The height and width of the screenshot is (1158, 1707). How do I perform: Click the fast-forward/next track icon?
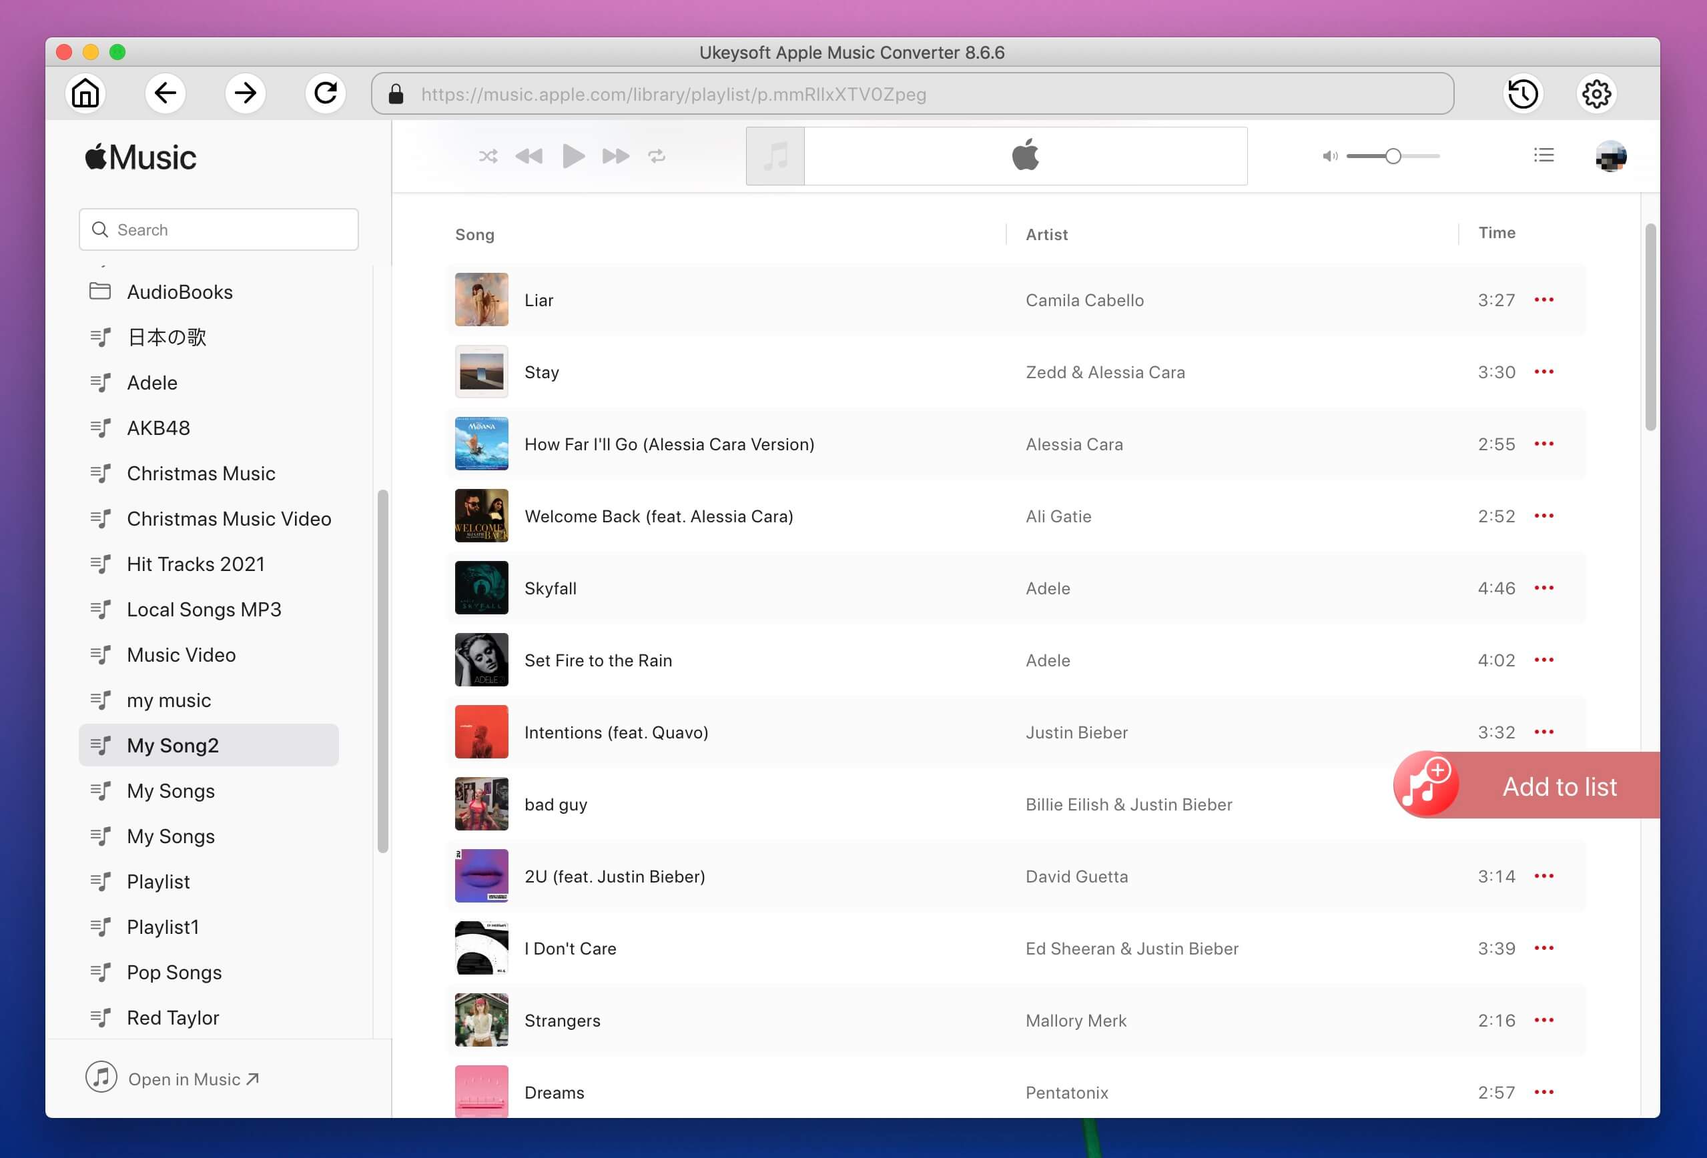coord(614,156)
